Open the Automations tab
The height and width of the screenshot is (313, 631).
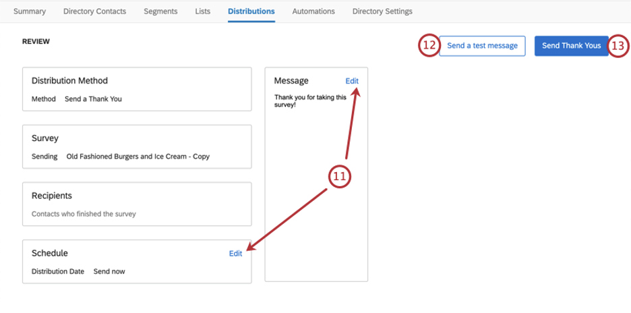[313, 11]
